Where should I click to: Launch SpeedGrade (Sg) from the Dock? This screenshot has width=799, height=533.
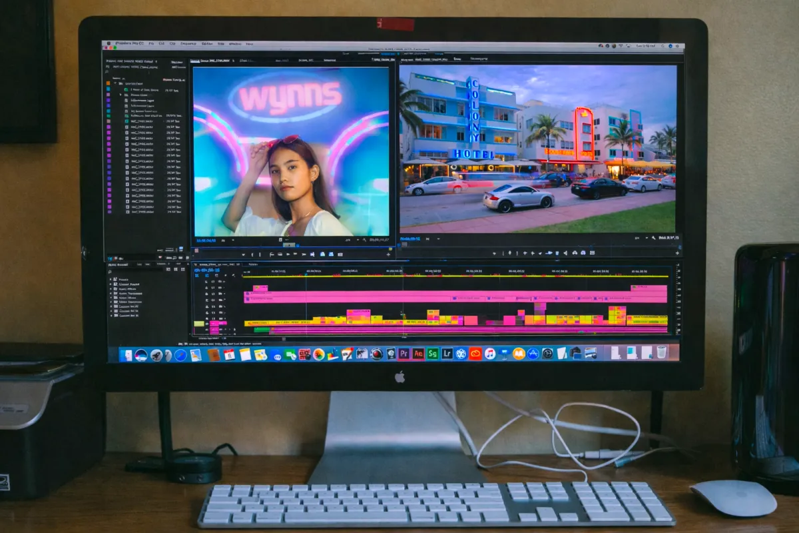pyautogui.click(x=433, y=354)
